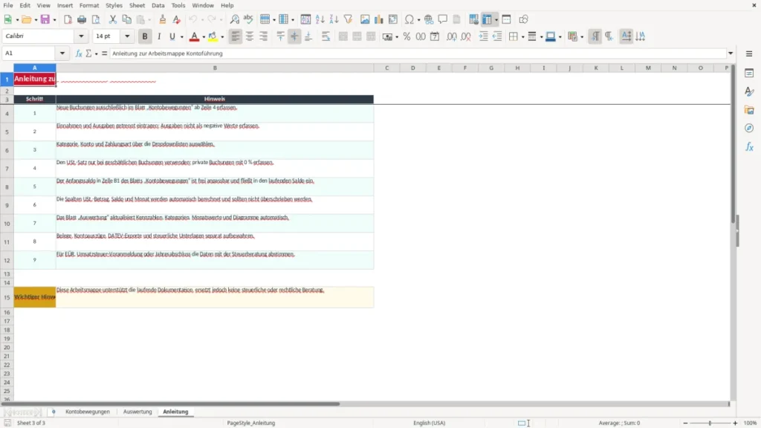Click the Print icon
This screenshot has height=428, width=761.
(x=82, y=19)
